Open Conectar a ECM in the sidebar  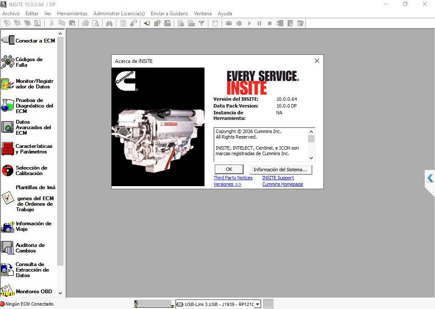coord(28,40)
